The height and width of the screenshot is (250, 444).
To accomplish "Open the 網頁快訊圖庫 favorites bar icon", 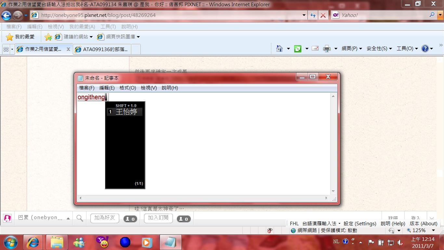I will pos(100,37).
